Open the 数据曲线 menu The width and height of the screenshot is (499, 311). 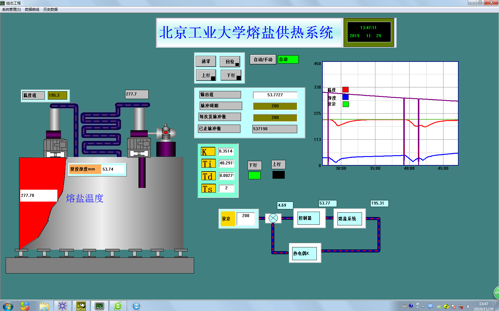pos(32,10)
